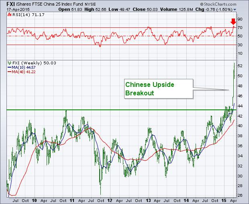
Task: Click the 'iShares FTSE China 25 Index Fund' name
Action: (x=49, y=4)
